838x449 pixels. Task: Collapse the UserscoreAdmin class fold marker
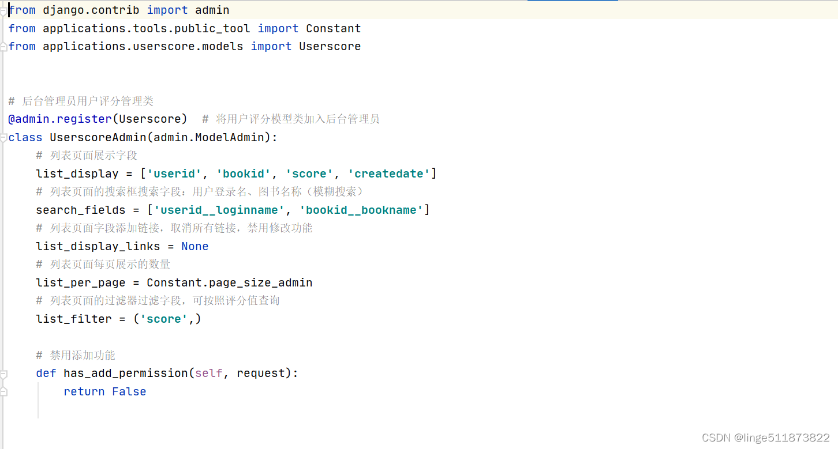pos(3,137)
